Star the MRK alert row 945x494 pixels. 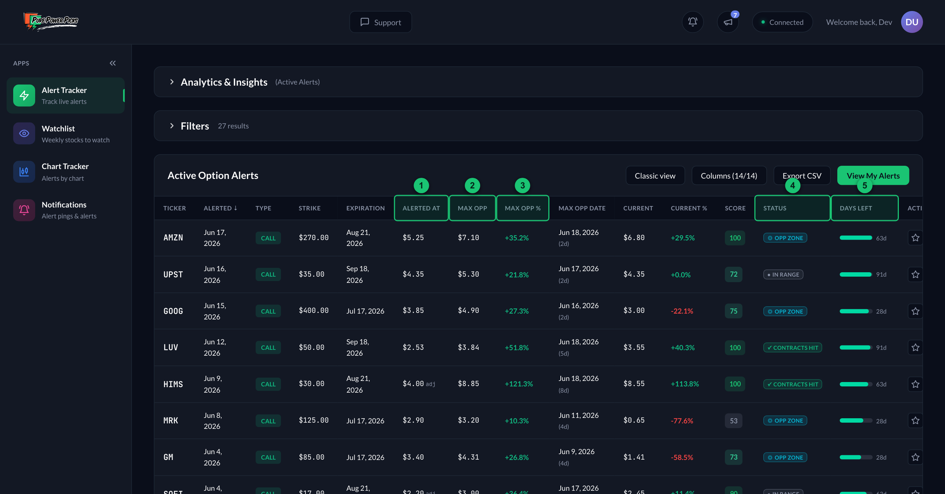[x=915, y=420]
